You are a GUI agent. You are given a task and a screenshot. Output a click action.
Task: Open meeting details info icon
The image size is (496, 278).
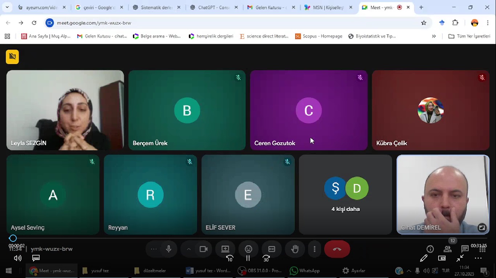tap(430, 249)
